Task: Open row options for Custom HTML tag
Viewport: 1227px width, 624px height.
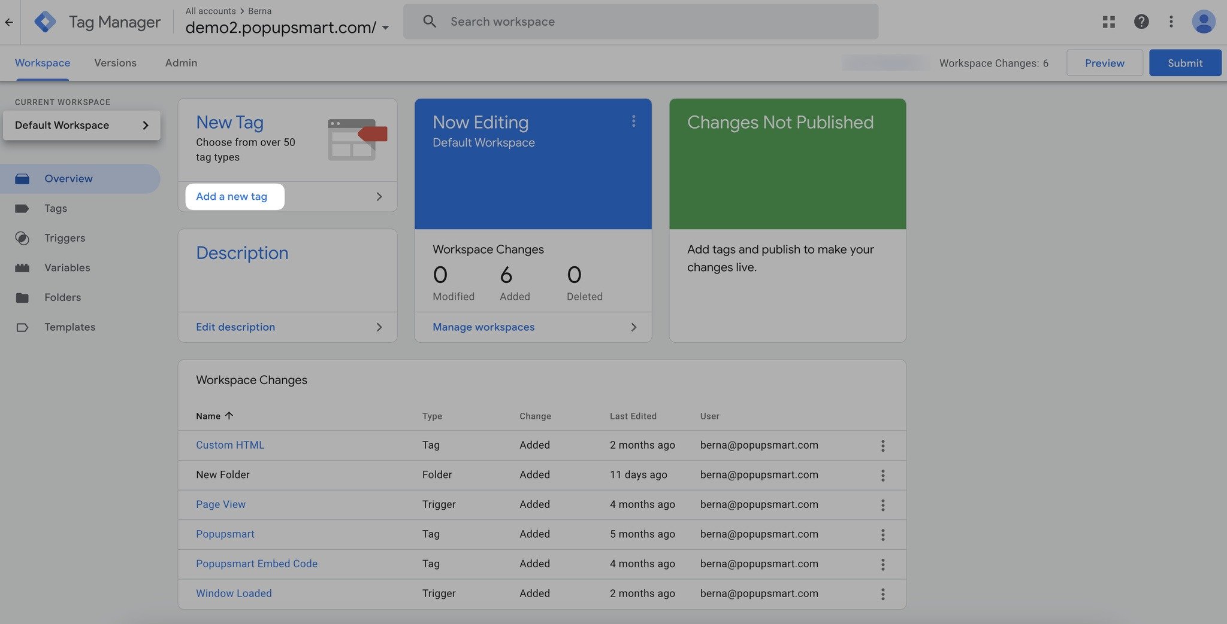Action: pos(883,446)
